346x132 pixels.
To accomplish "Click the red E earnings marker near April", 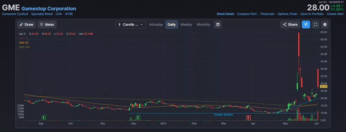I will click(x=249, y=117).
